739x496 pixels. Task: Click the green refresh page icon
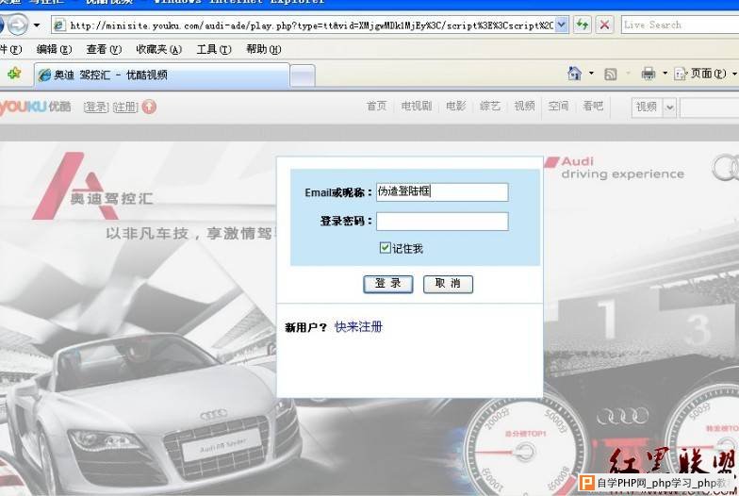[583, 25]
